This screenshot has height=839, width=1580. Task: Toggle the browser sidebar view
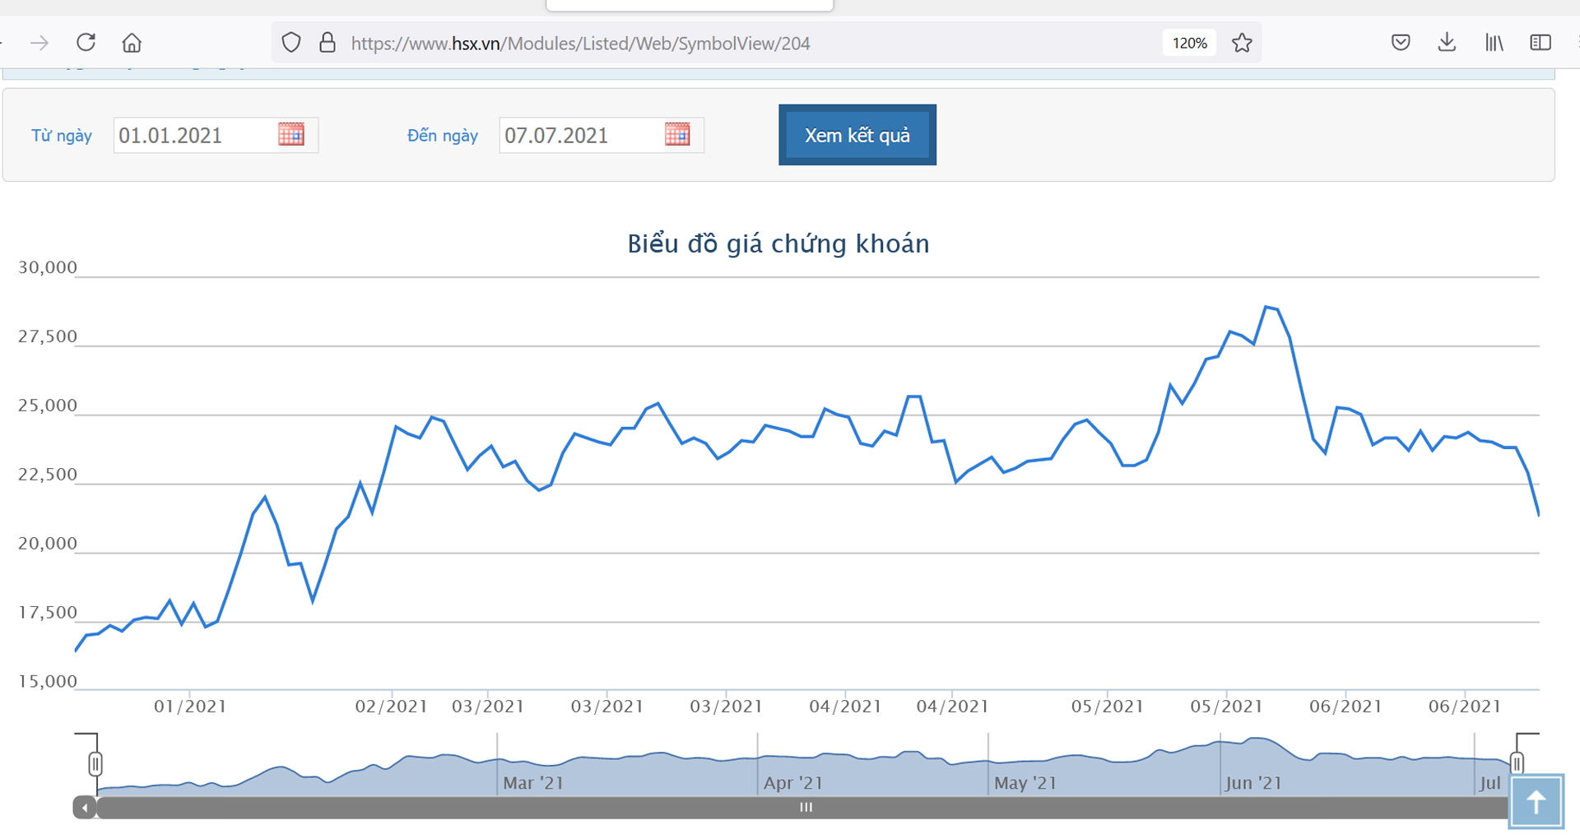tap(1540, 43)
